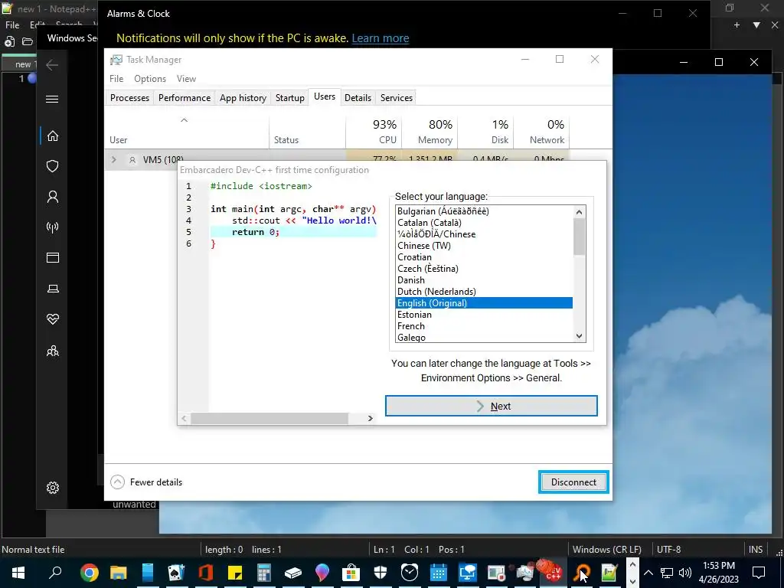
Task: Click Notepad++ new file toolbar icon
Action: point(9,42)
